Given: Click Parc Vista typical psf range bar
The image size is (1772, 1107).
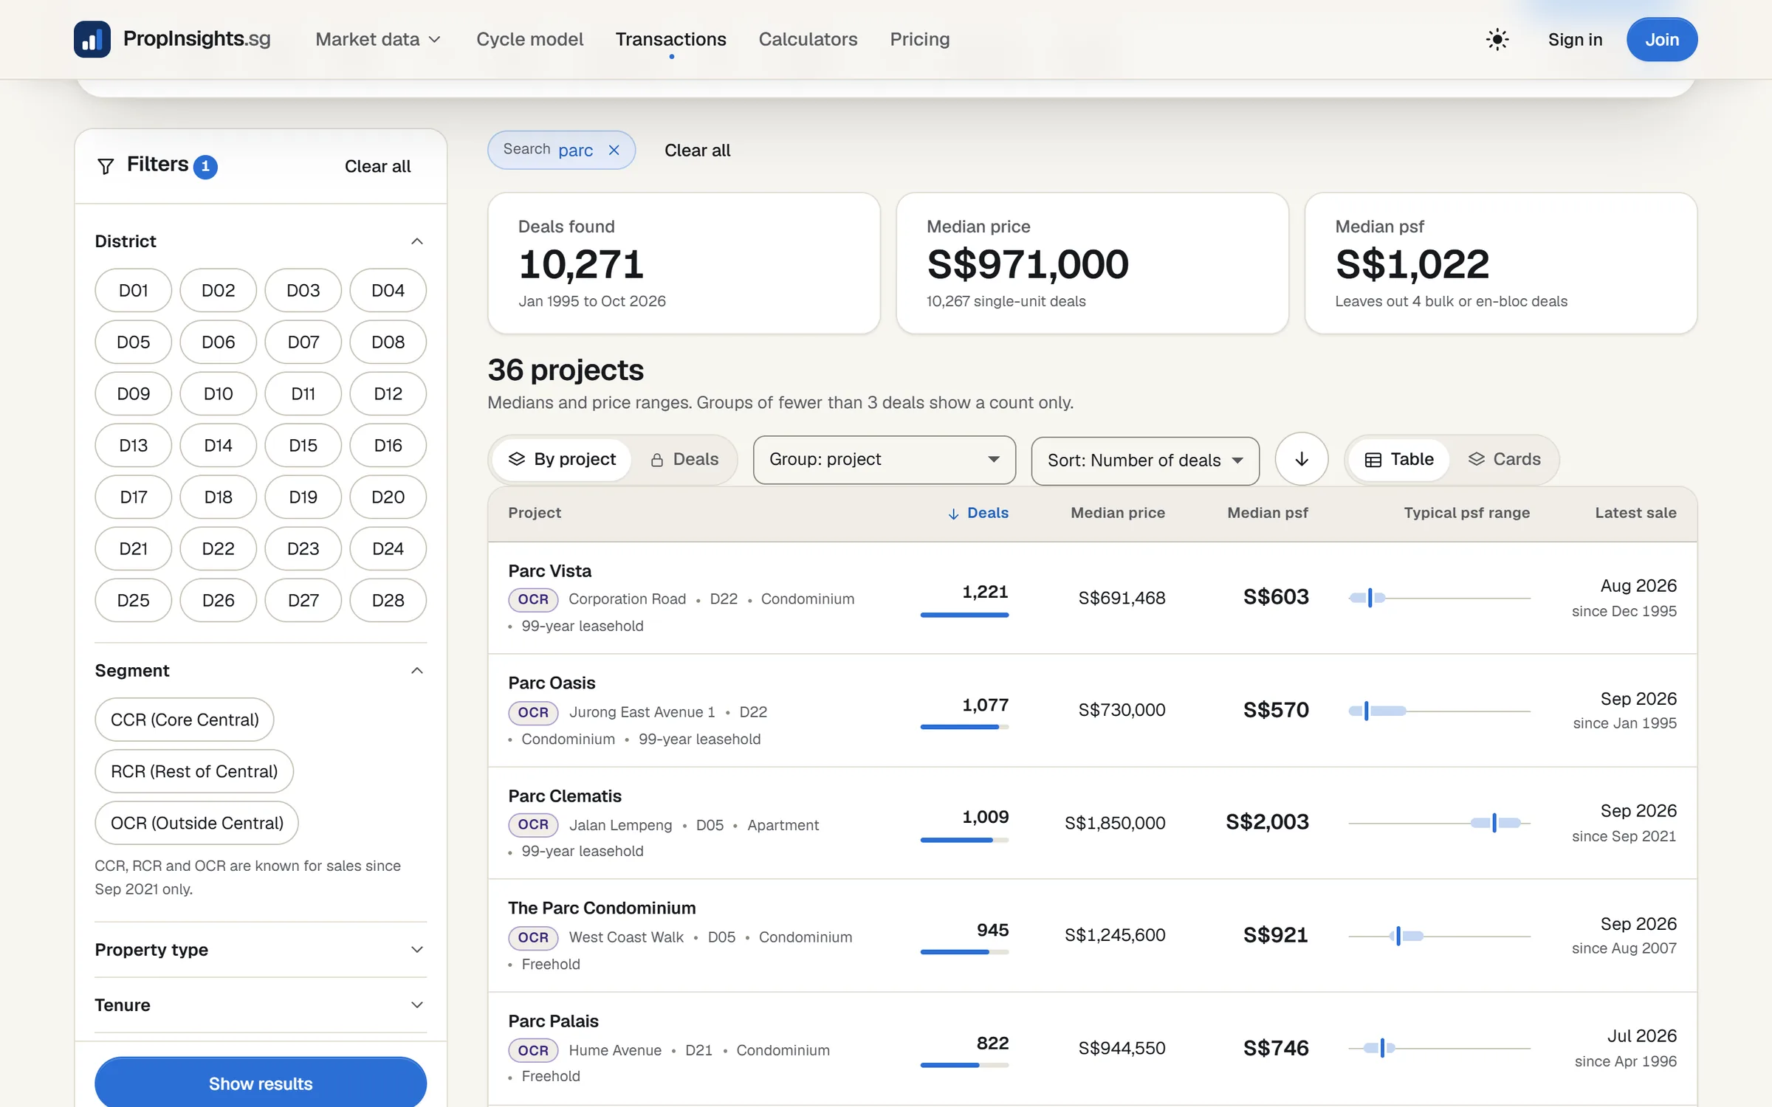Looking at the screenshot, I should (1439, 598).
